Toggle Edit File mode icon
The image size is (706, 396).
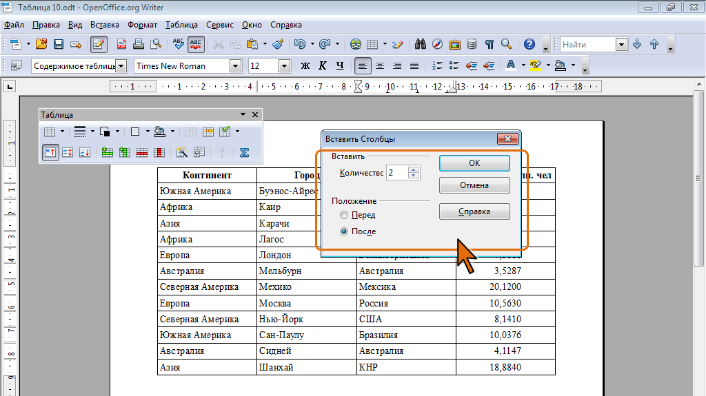[99, 44]
